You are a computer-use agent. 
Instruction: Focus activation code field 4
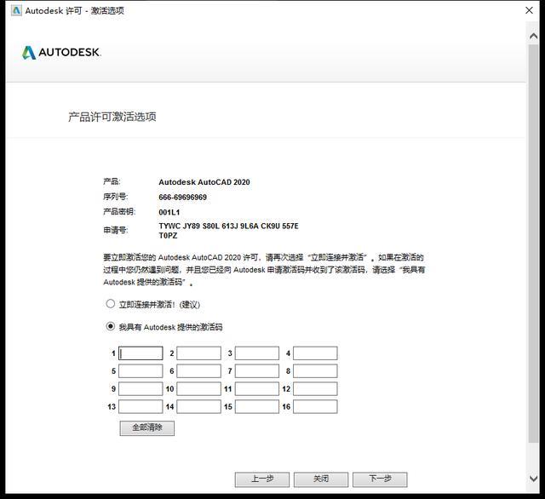click(x=315, y=353)
